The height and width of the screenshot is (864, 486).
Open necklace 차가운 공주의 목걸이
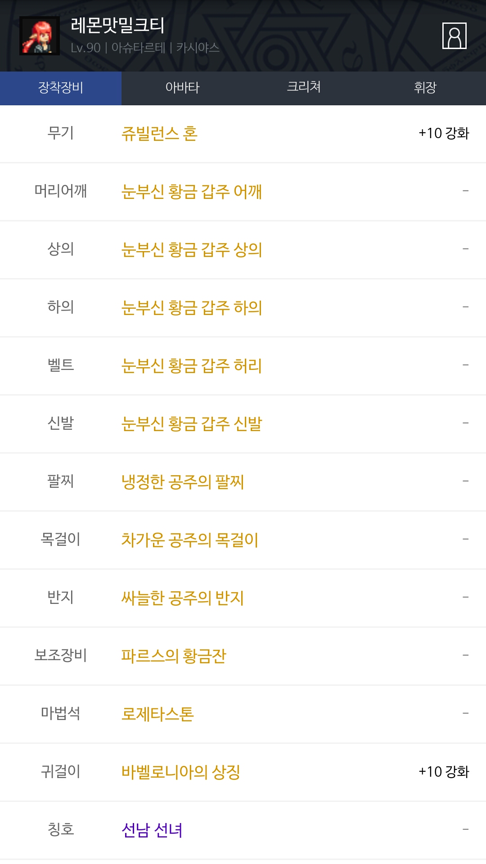coord(190,540)
